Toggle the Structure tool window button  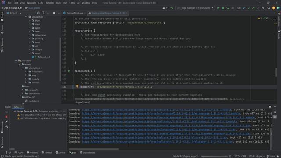pos(2,143)
